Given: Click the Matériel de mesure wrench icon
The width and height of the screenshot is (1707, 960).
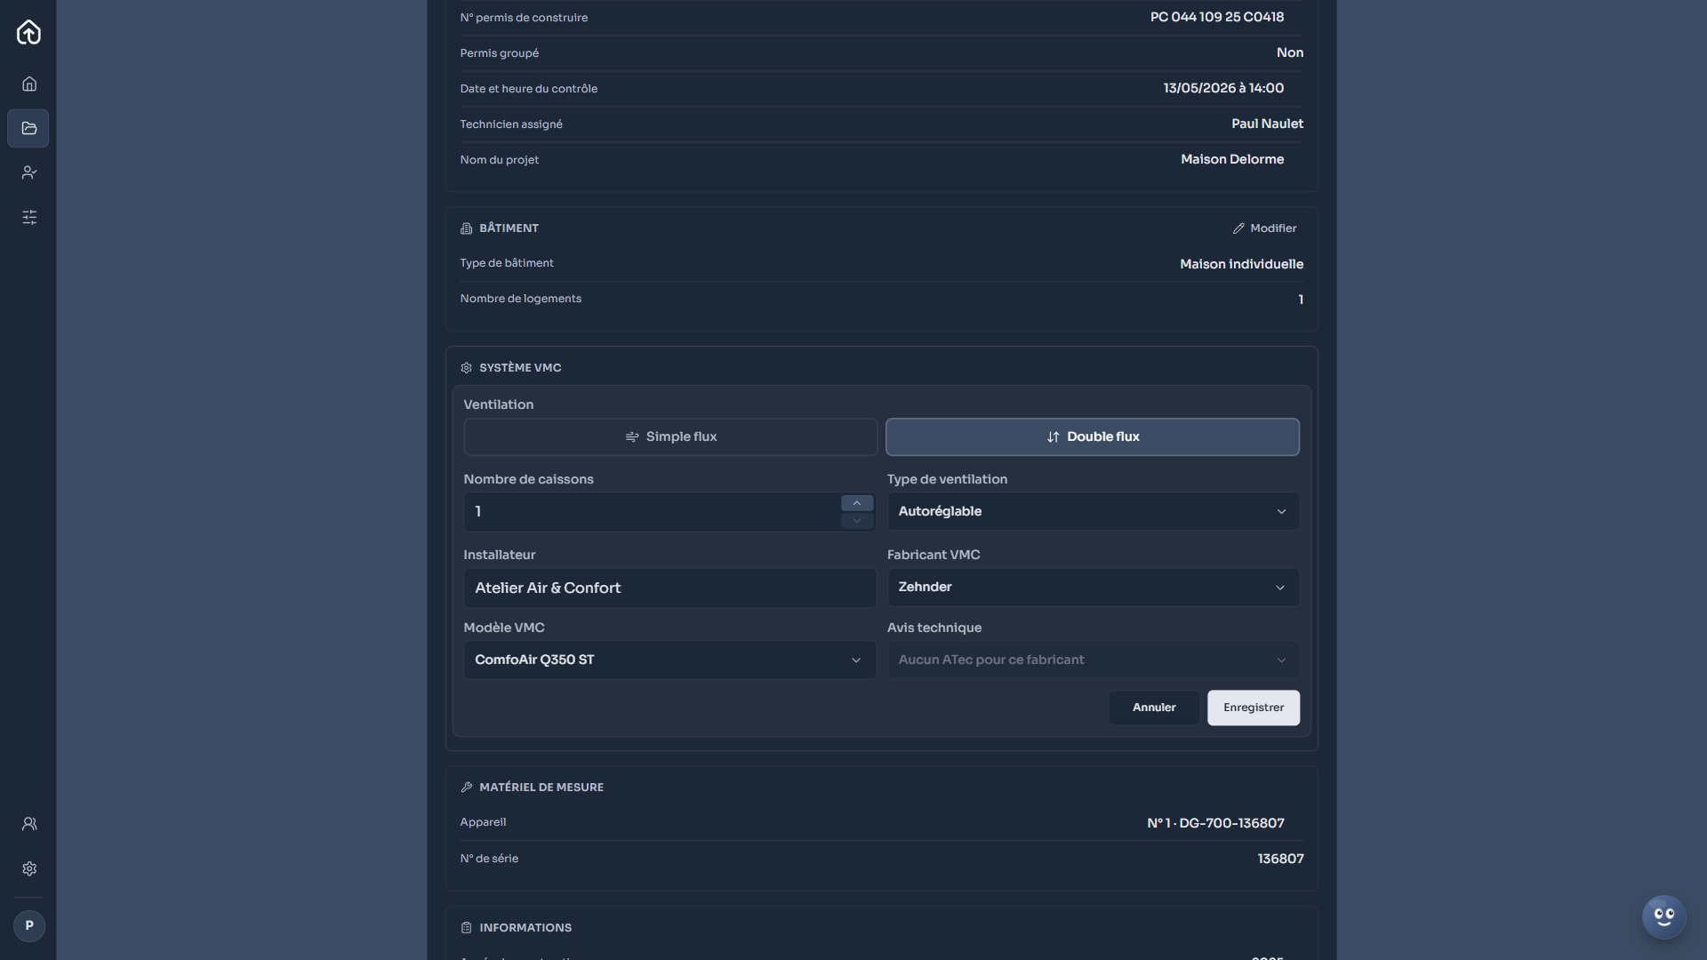Looking at the screenshot, I should pyautogui.click(x=466, y=788).
